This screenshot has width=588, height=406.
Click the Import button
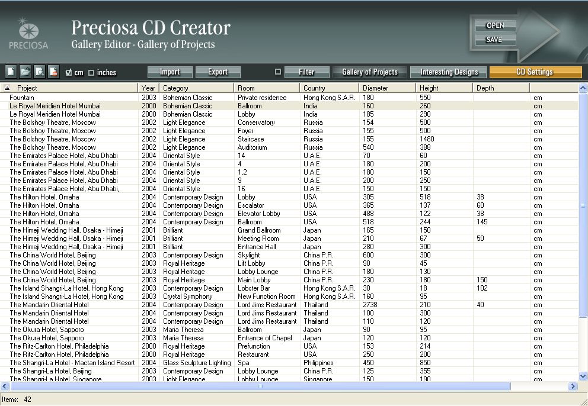pos(170,72)
